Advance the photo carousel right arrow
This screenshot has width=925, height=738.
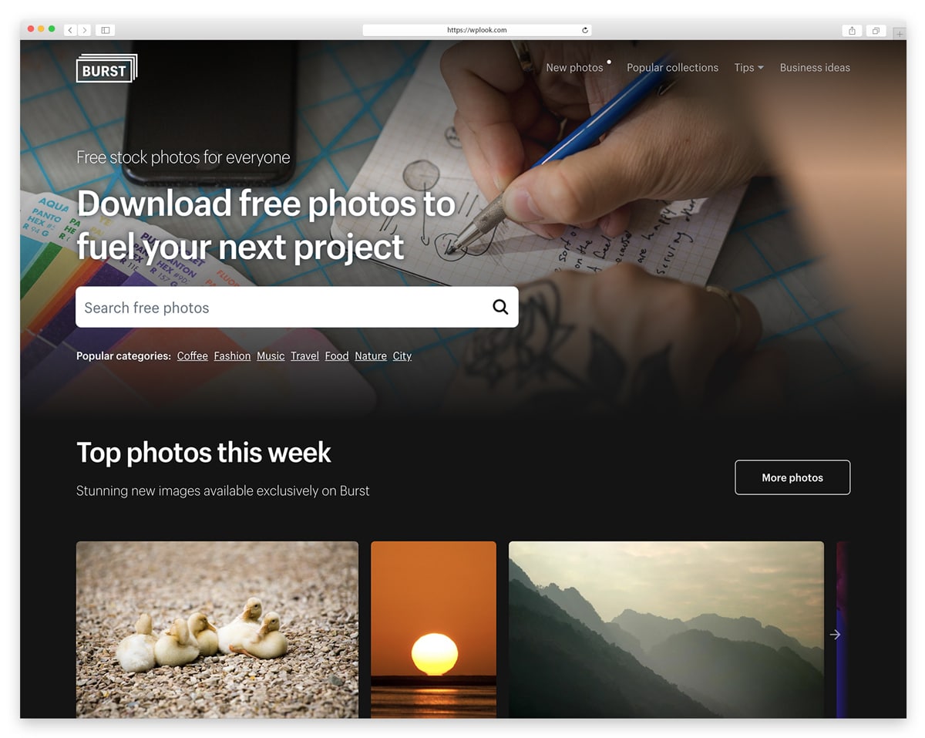tap(835, 634)
